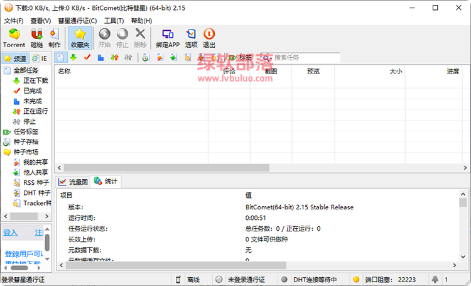Filter by completed red checkmark icon
Viewport: 471px width, 286px height.
click(x=87, y=57)
